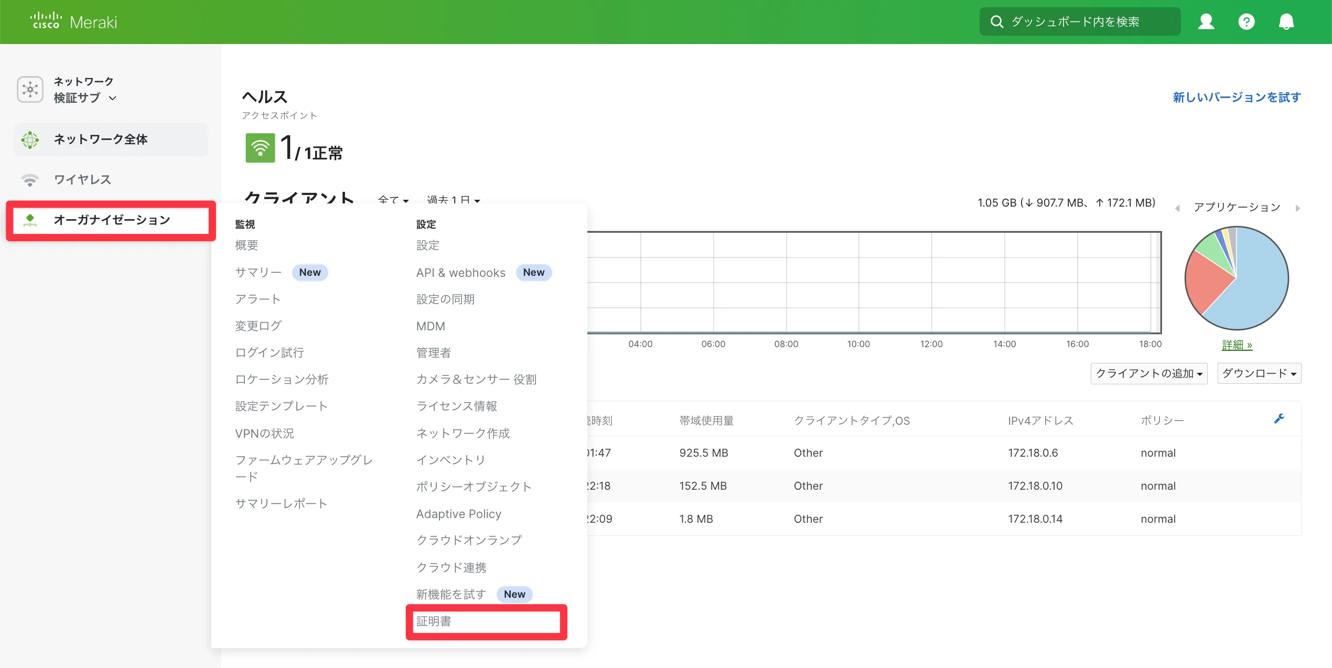This screenshot has width=1332, height=668.
Task: Click the ネットワーク全体 globe icon
Action: click(x=30, y=139)
